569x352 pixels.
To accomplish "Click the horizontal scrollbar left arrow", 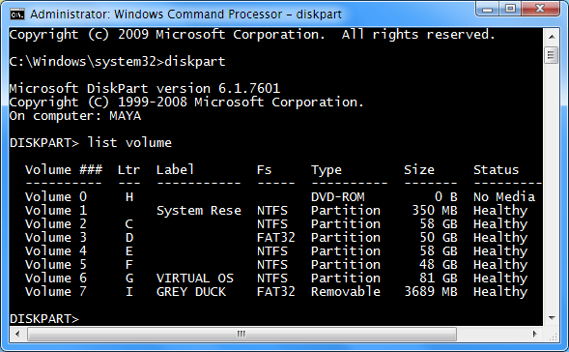I will coord(17,334).
